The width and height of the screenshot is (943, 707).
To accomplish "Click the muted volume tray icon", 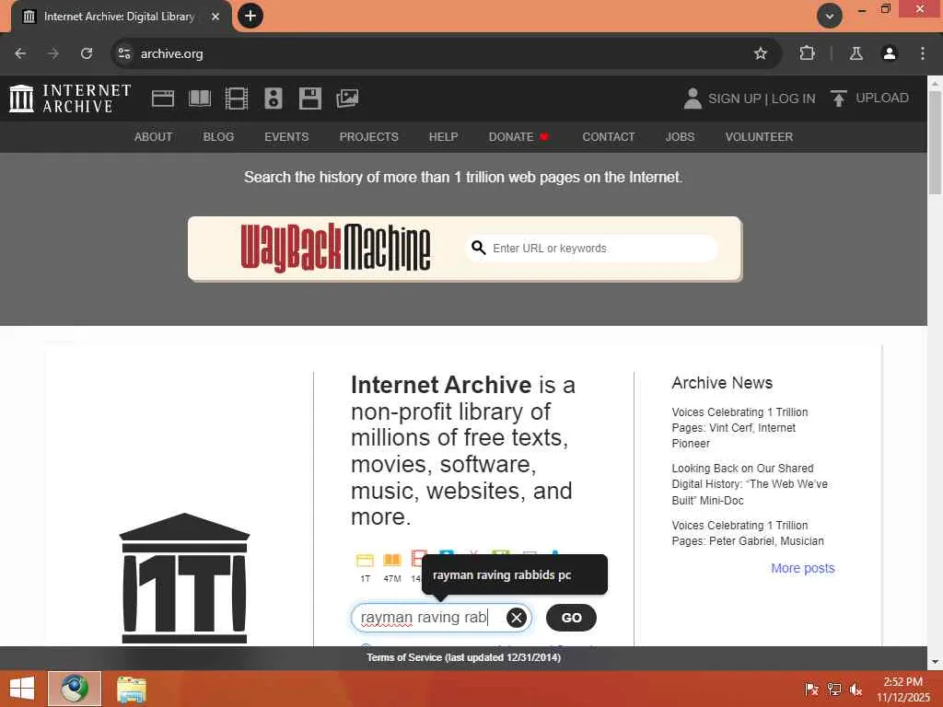I will [x=855, y=690].
